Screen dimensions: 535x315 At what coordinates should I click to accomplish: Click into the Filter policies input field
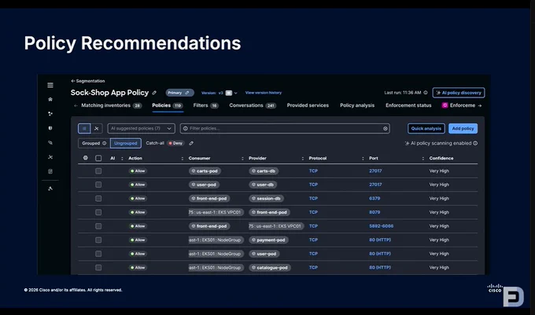[285, 128]
